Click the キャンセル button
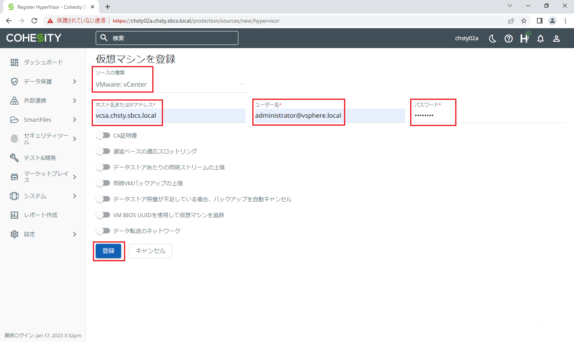 coord(151,251)
